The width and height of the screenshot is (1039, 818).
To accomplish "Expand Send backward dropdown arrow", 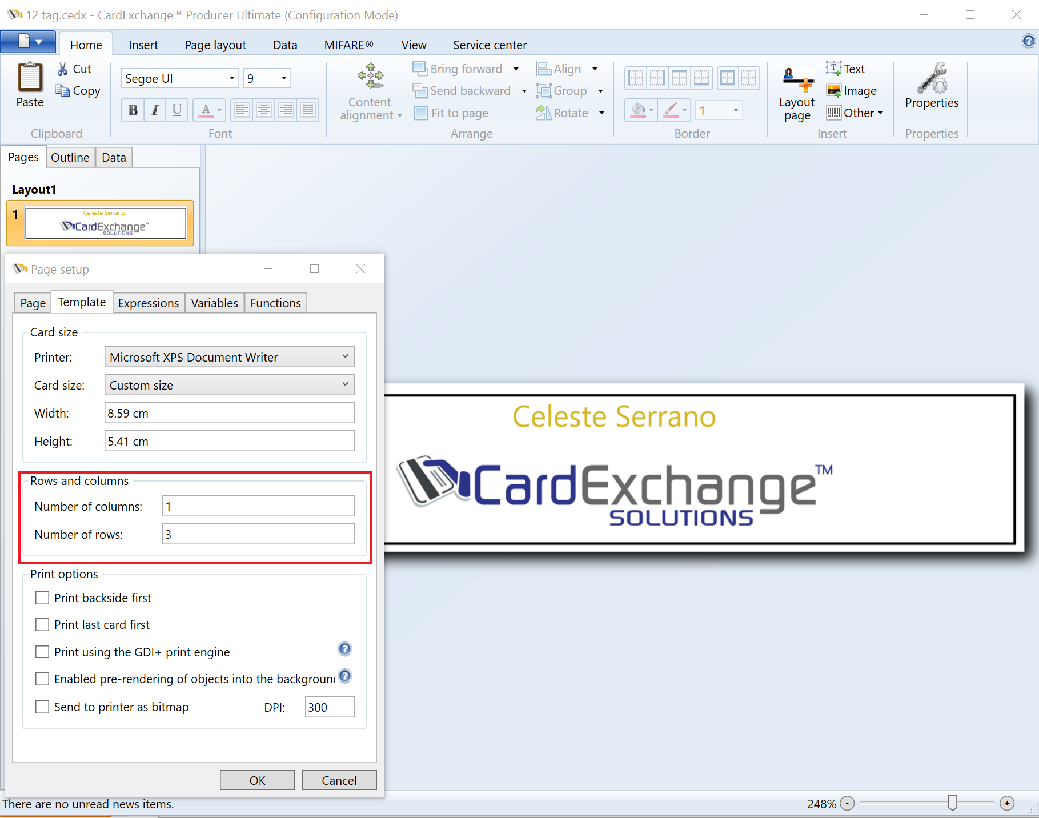I will coord(524,91).
